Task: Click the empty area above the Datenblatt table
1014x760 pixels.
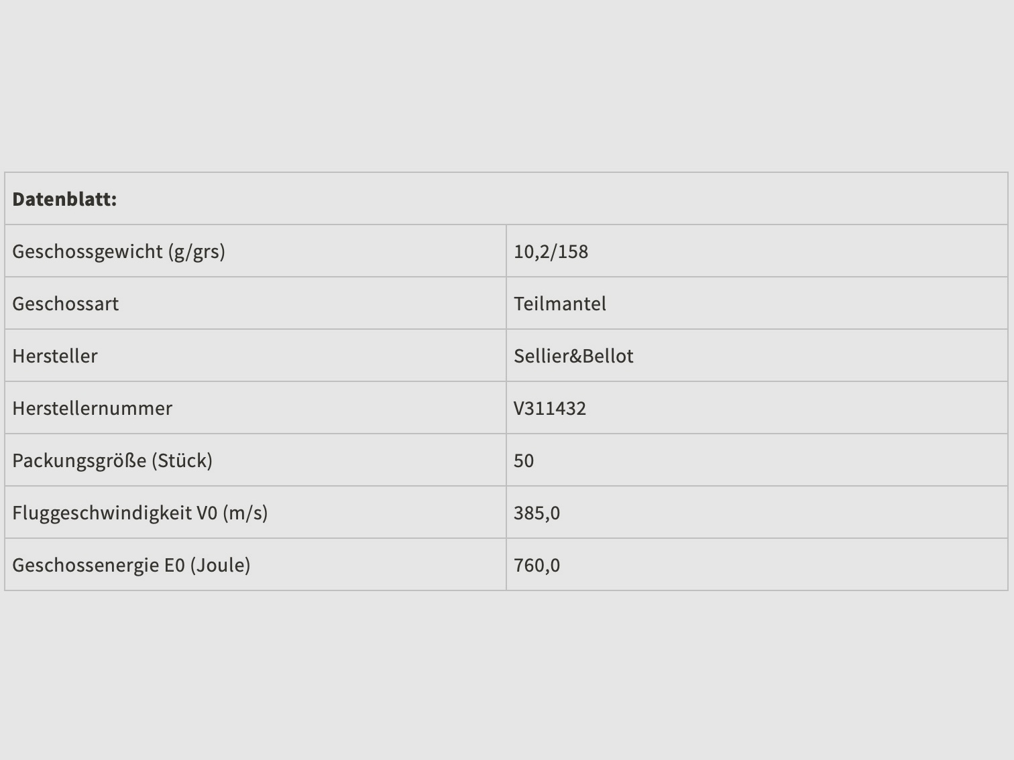Action: (507, 87)
